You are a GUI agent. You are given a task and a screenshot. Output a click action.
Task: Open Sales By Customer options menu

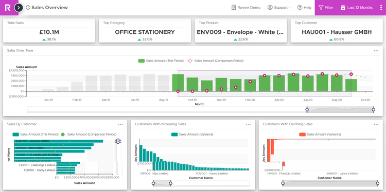[120, 124]
